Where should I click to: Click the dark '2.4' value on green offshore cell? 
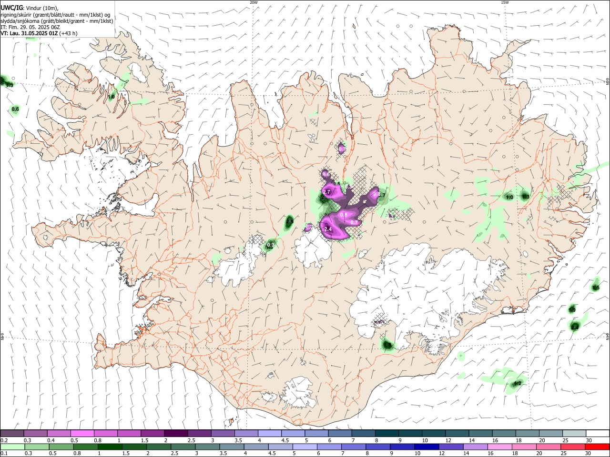[575, 327]
